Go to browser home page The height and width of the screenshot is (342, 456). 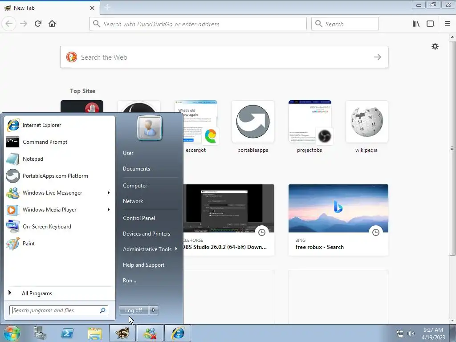[x=52, y=24]
